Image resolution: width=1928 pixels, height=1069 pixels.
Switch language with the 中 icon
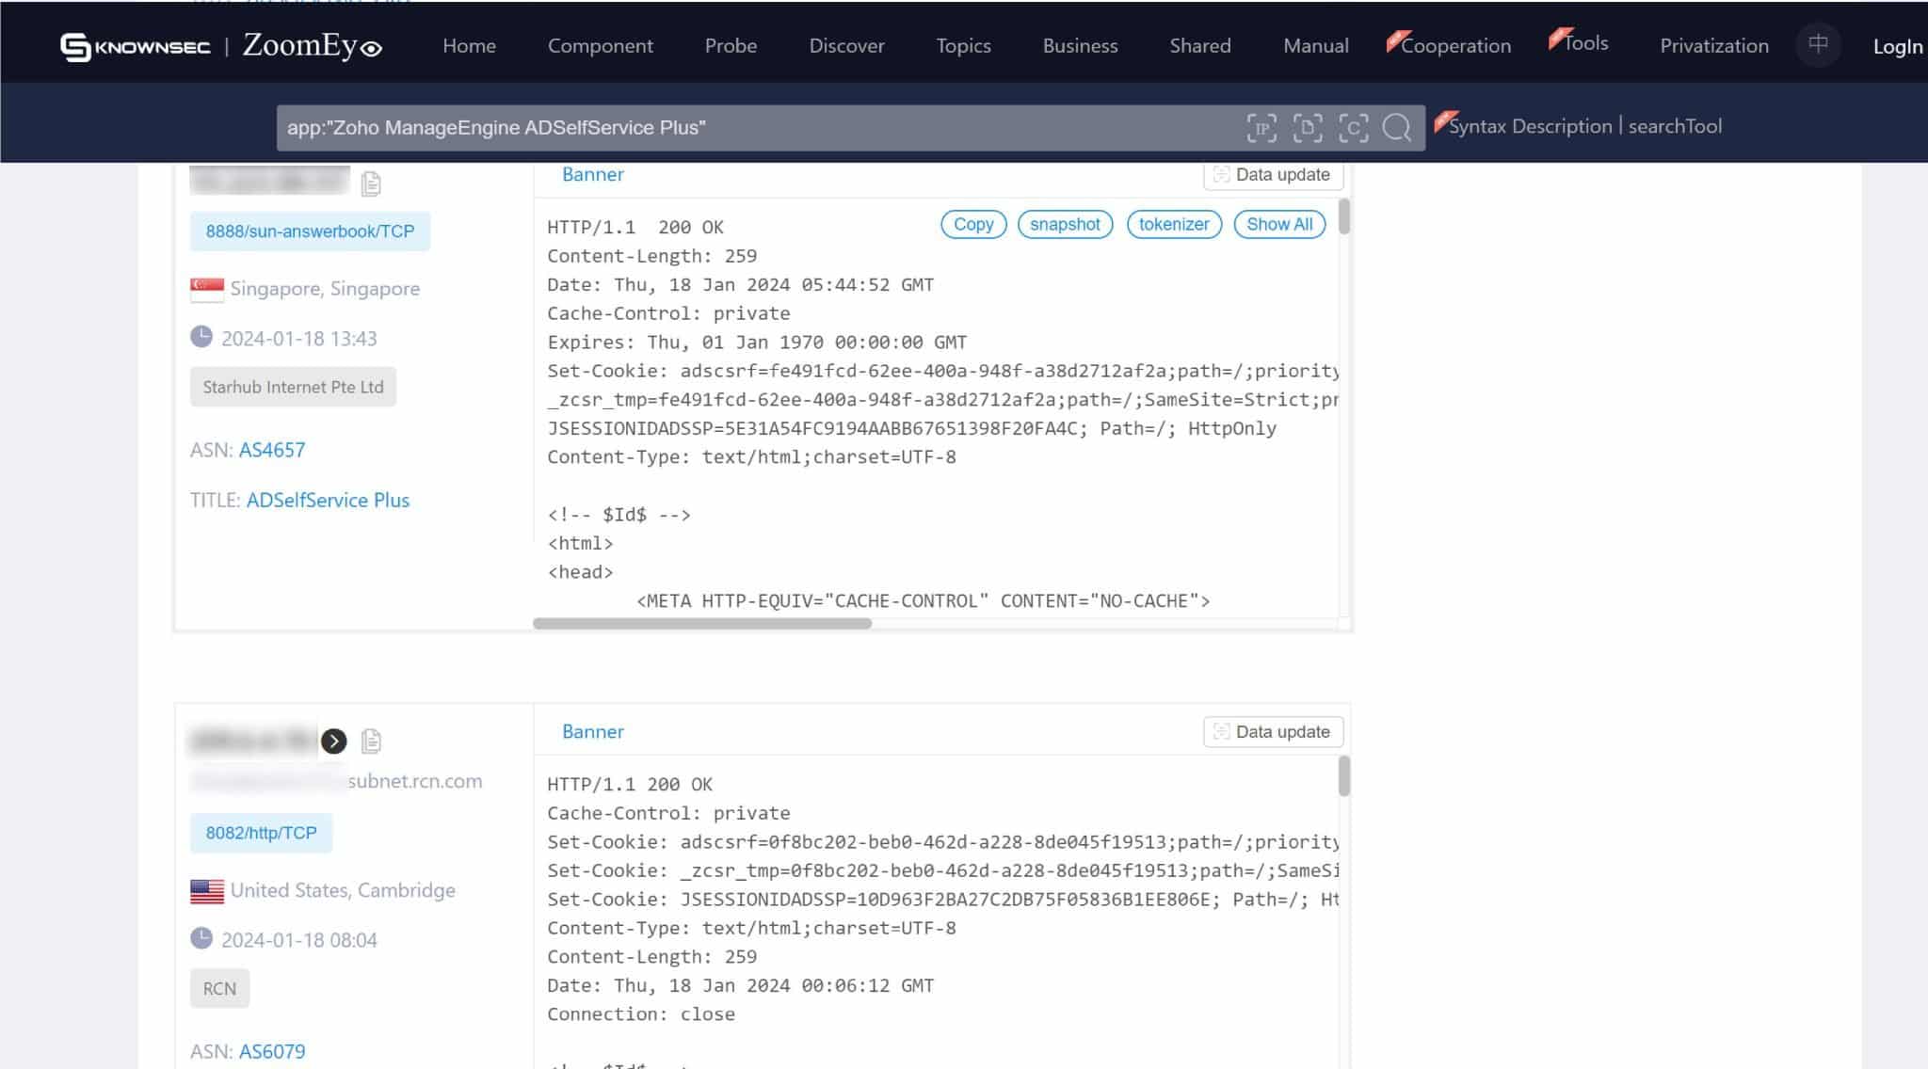tap(1818, 44)
